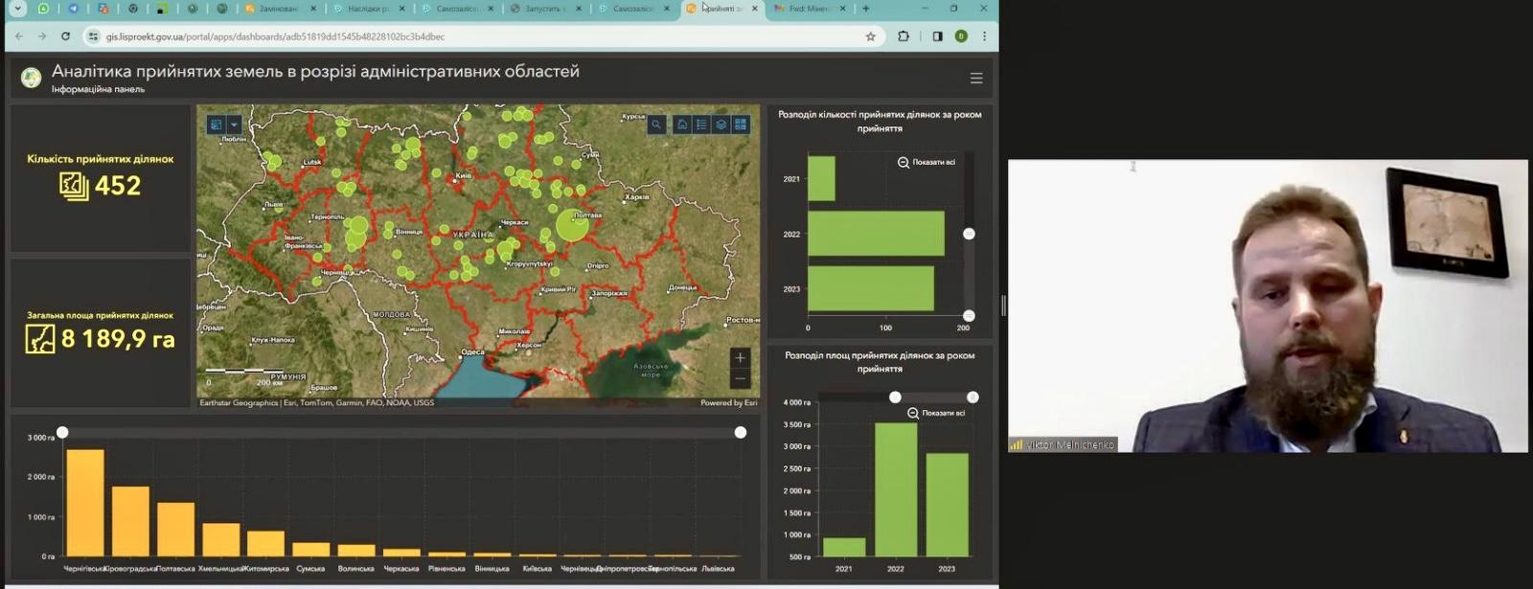
Task: Bookmark this page with the star icon
Action: 870,36
